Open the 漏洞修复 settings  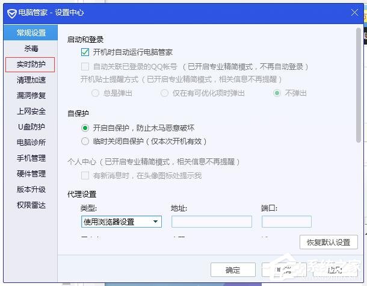pos(31,96)
